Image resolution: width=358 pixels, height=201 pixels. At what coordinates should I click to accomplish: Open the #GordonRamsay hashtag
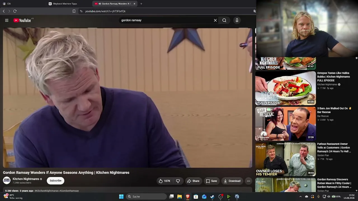[69, 191]
